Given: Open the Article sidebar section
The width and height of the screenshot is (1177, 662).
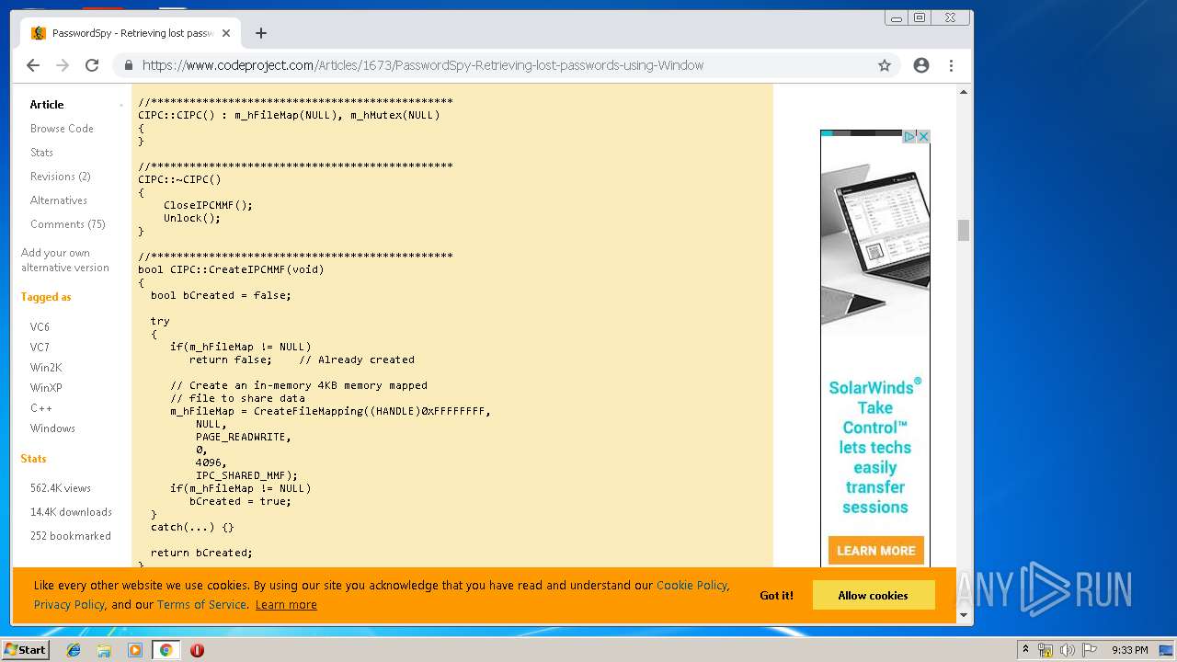Looking at the screenshot, I should [47, 105].
